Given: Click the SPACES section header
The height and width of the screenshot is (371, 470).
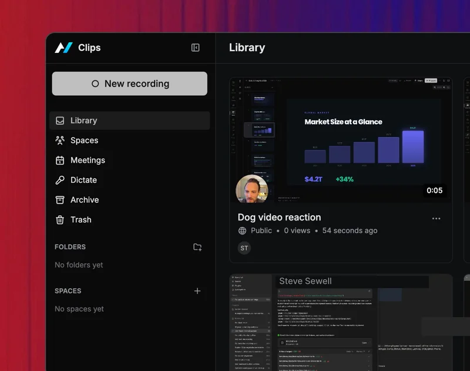Looking at the screenshot, I should [68, 291].
